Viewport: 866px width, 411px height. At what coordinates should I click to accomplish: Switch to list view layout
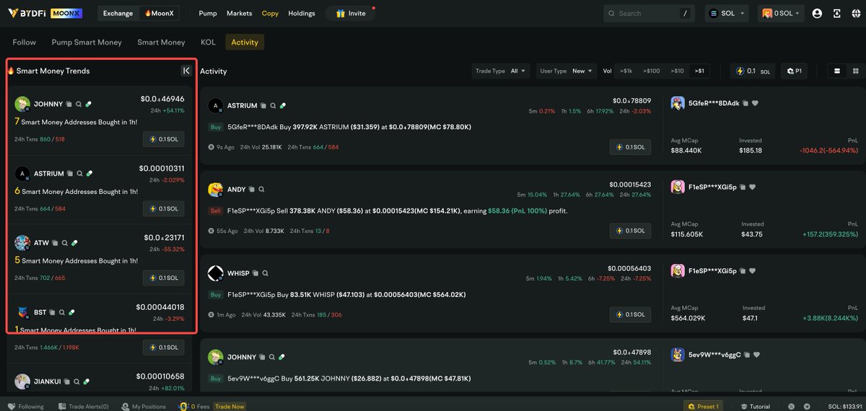(x=837, y=71)
